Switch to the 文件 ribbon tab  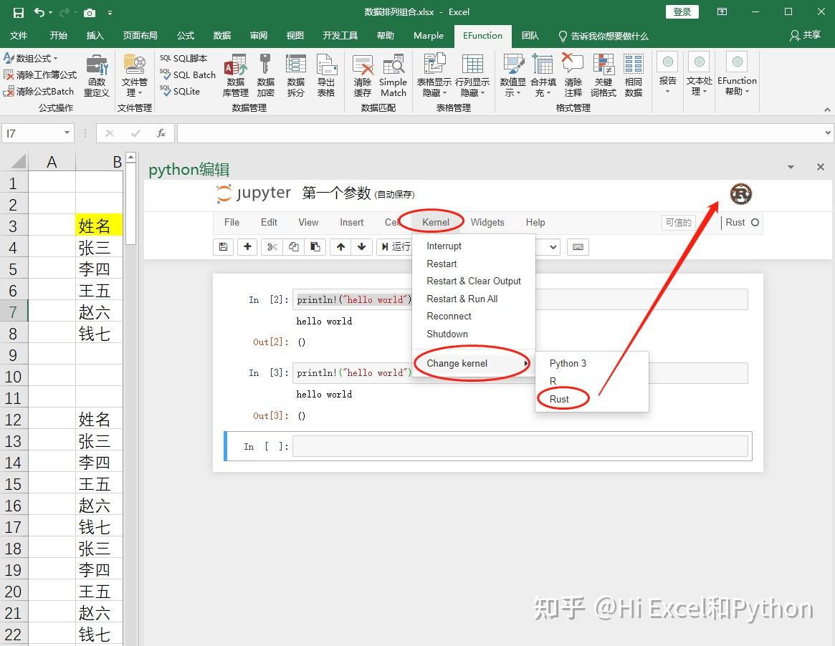coord(19,36)
